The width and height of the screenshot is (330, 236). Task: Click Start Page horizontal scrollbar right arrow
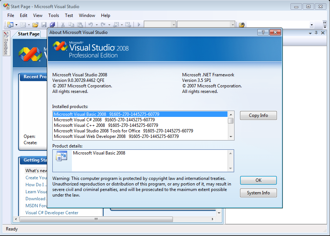click(212, 219)
